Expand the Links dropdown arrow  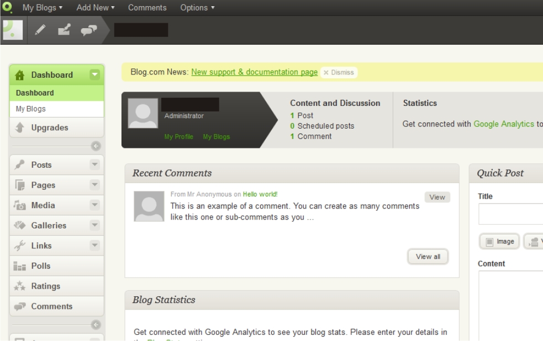[x=94, y=245]
